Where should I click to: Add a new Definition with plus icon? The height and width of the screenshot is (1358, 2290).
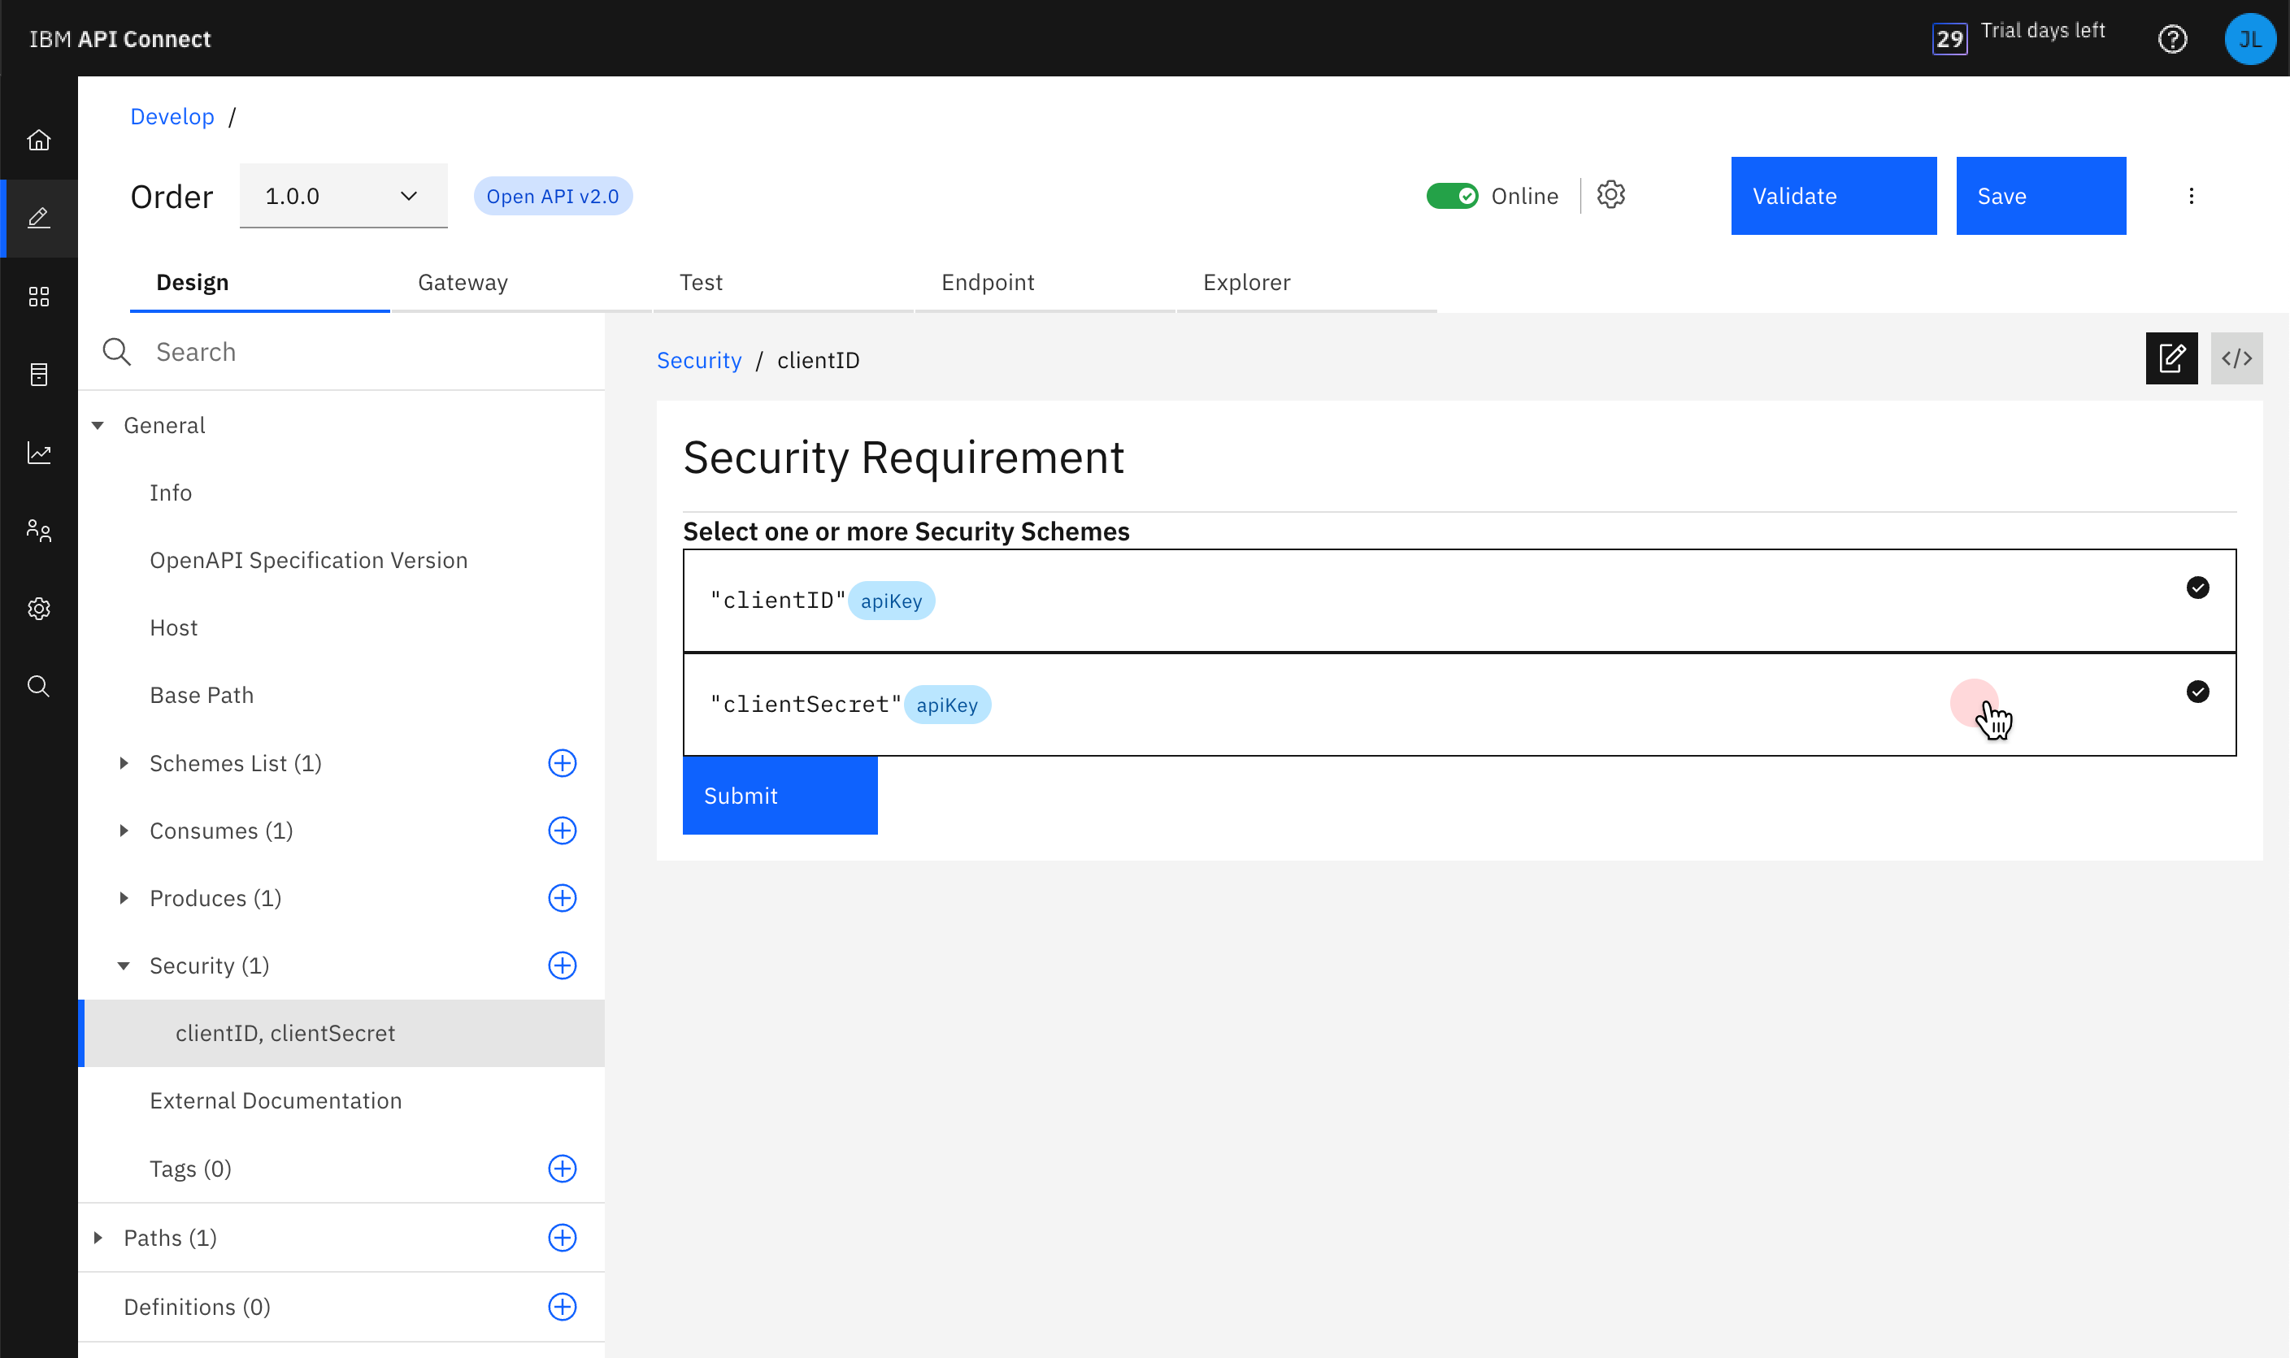click(x=562, y=1306)
